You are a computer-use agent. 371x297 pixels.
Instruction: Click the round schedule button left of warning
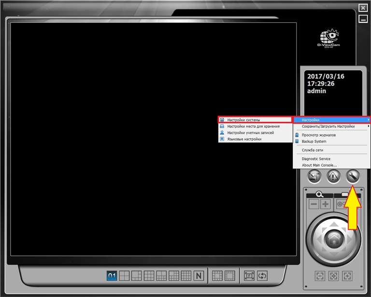tap(314, 177)
